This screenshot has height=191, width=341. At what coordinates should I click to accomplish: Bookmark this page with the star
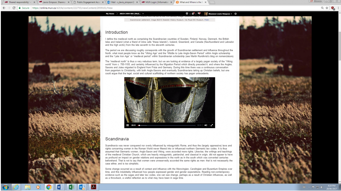pos(327,8)
